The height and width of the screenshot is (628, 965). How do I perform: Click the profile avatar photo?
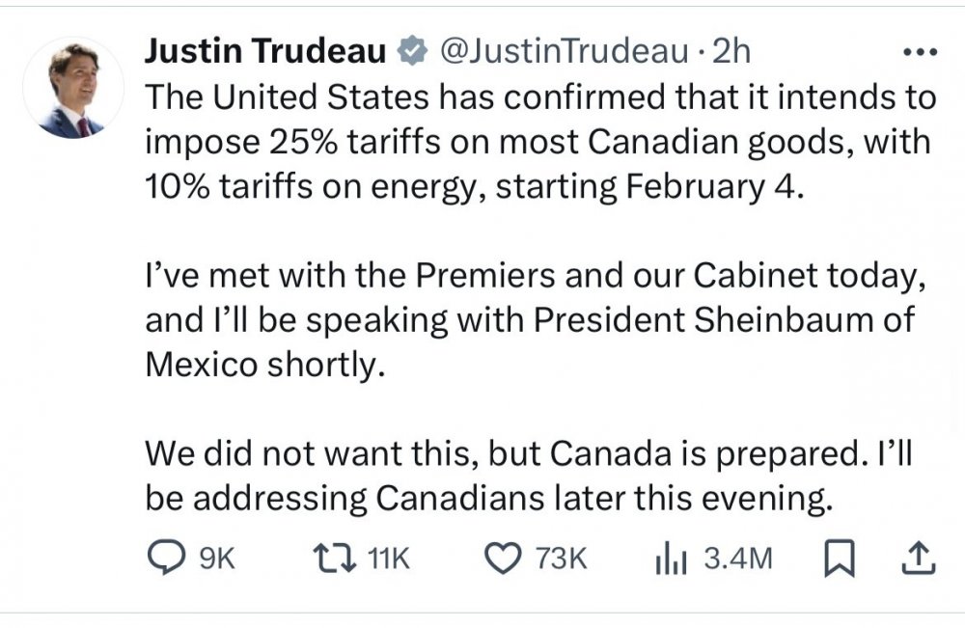click(74, 90)
